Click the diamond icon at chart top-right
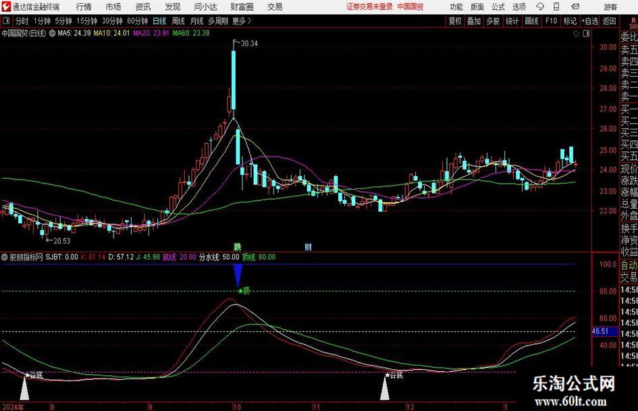The image size is (638, 411). pos(576,34)
